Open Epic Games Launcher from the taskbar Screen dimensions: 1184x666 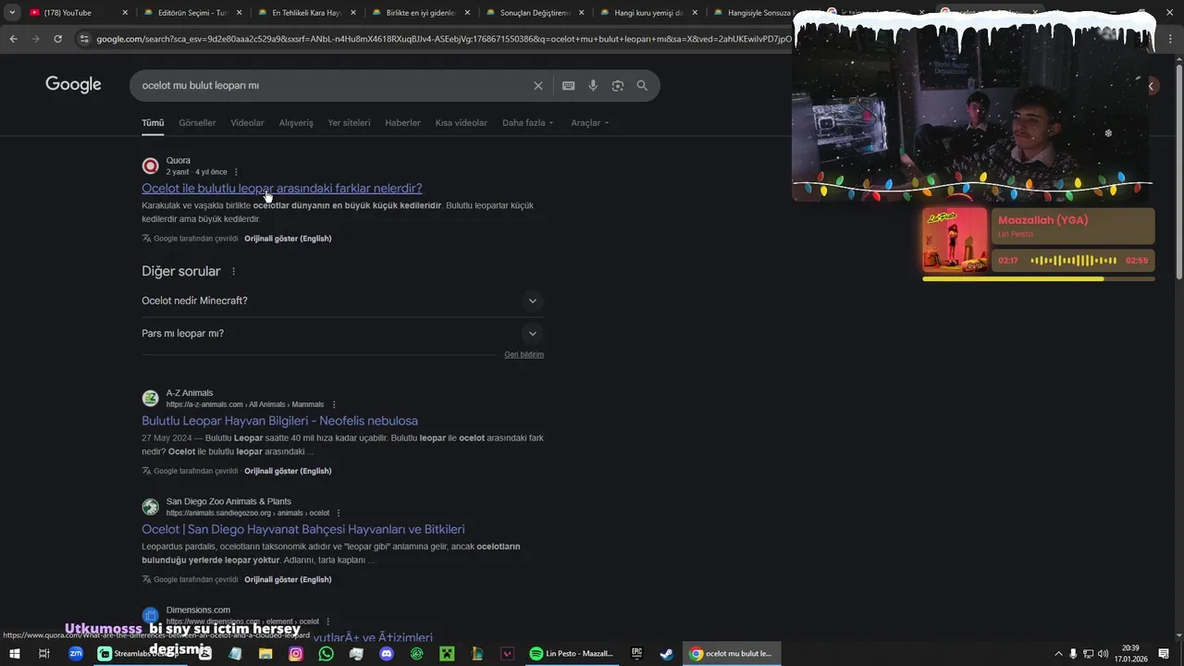click(636, 654)
